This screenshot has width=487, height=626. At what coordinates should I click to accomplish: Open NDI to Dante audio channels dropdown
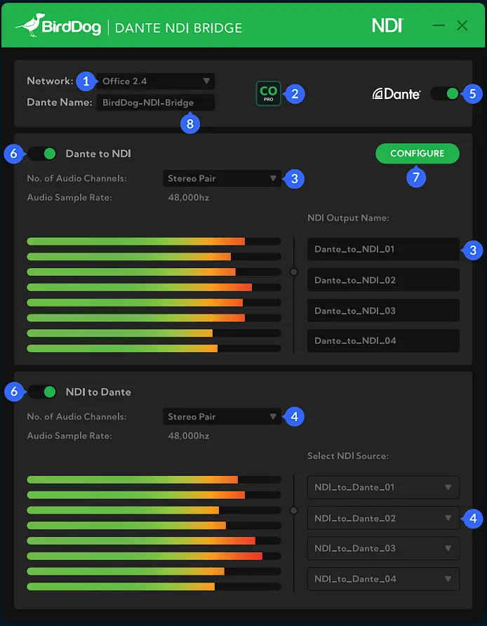click(x=222, y=416)
